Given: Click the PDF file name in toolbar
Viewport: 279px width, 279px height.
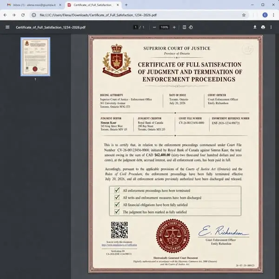Looking at the screenshot, I should click(51, 27).
